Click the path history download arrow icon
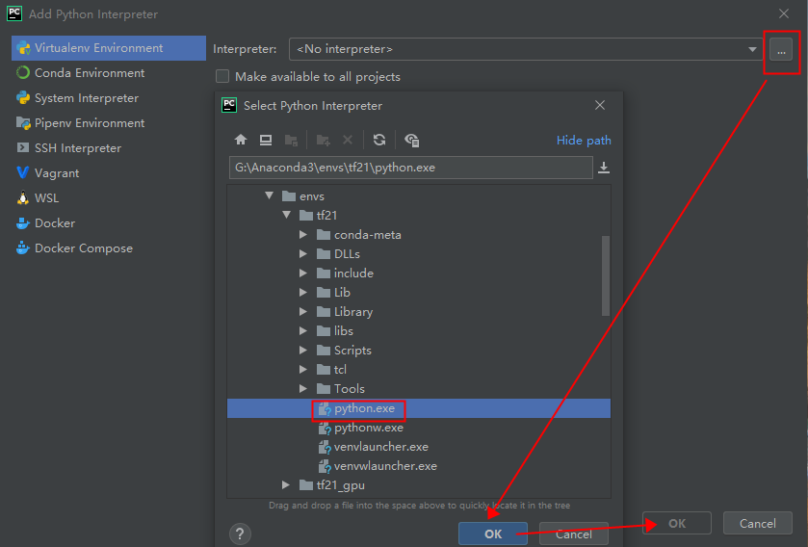Image resolution: width=808 pixels, height=547 pixels. pyautogui.click(x=604, y=168)
